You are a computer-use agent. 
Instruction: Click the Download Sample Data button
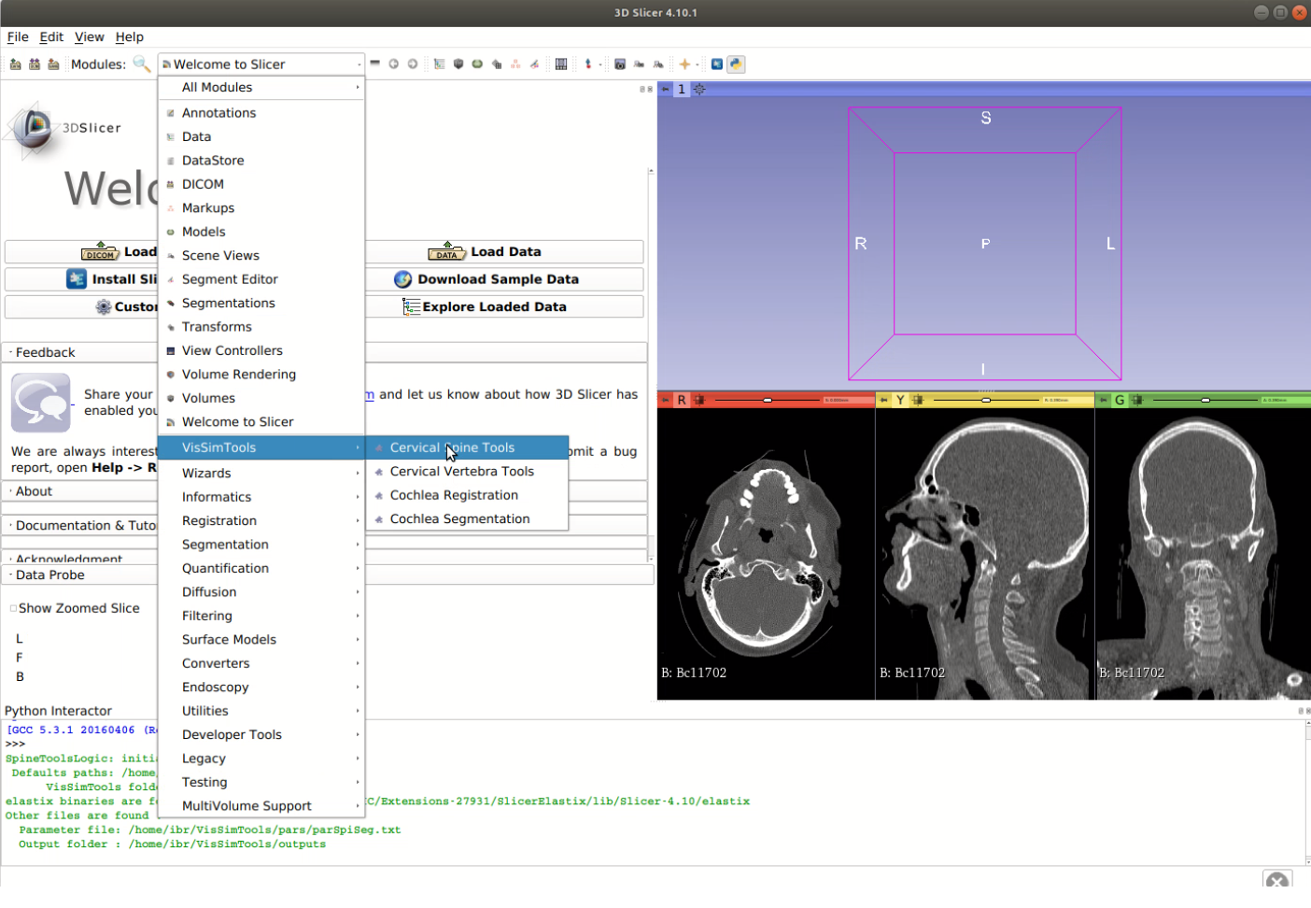(x=497, y=279)
